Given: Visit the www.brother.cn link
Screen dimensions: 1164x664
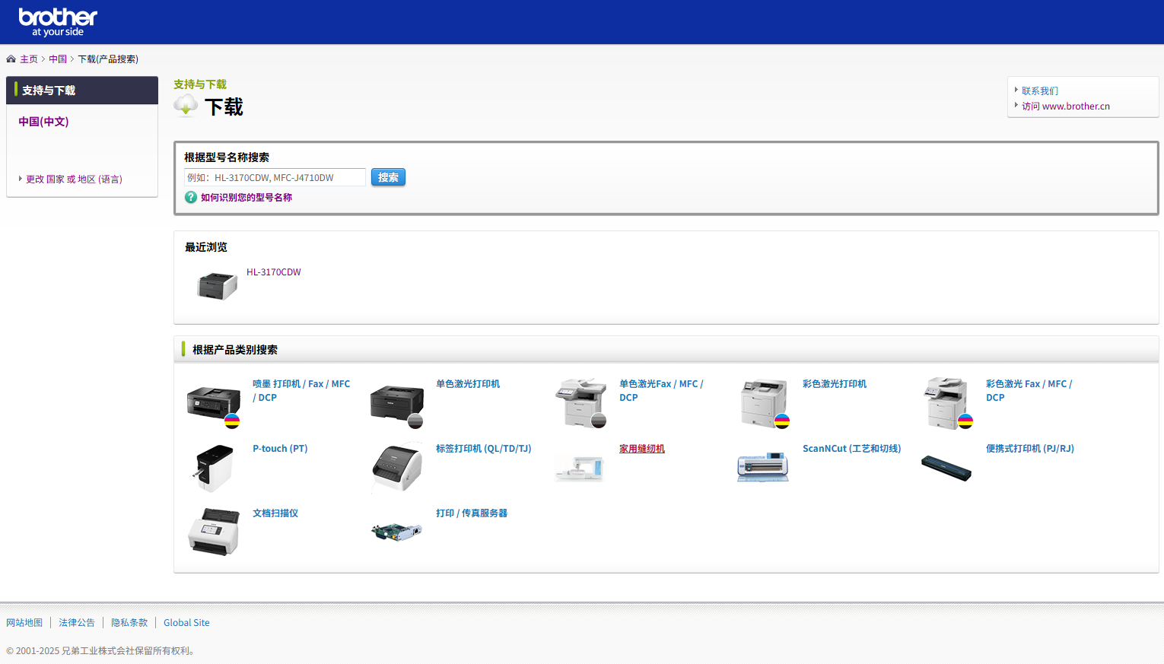Looking at the screenshot, I should 1065,106.
